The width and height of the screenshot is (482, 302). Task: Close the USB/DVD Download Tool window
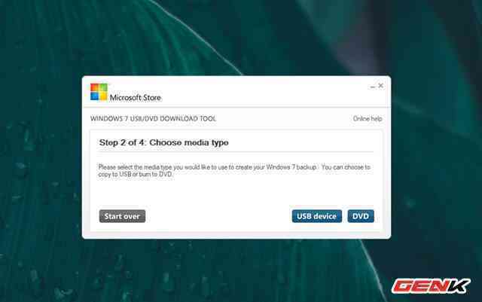tap(380, 86)
